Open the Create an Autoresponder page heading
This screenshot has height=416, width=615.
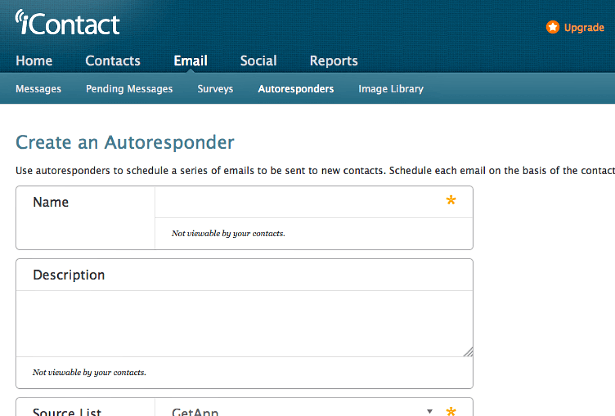pyautogui.click(x=125, y=142)
